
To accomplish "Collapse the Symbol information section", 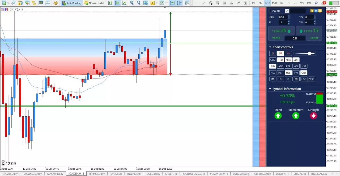I will 270,89.
